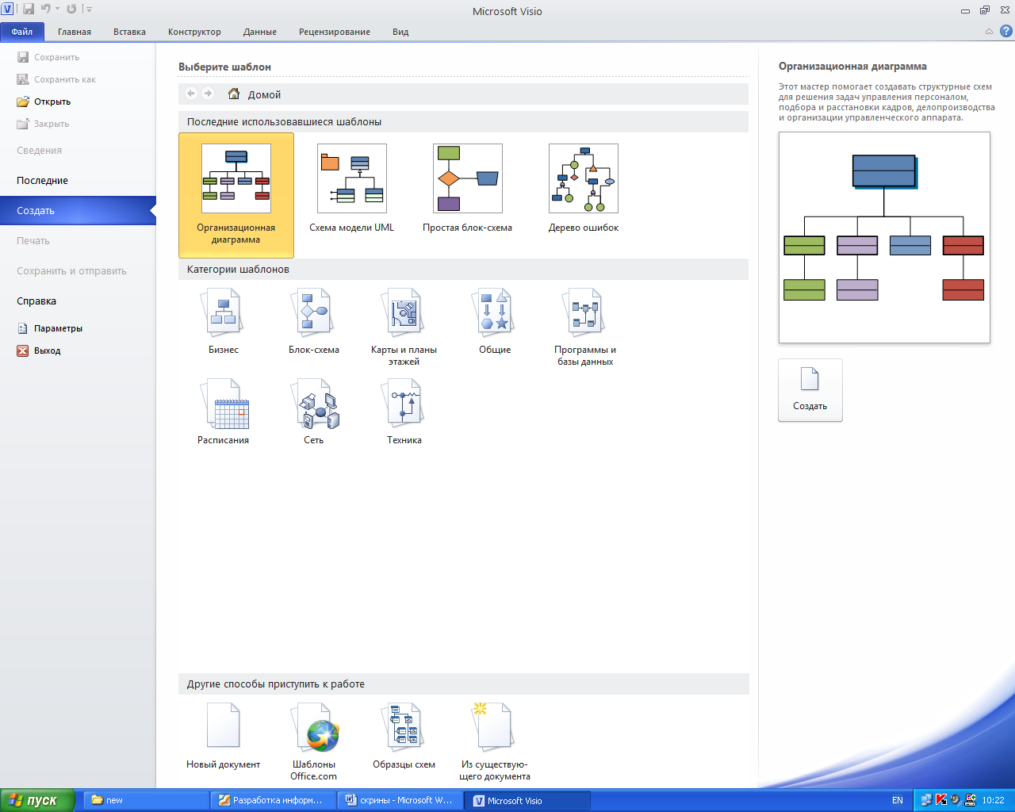Switch to the Данные tab

[260, 32]
